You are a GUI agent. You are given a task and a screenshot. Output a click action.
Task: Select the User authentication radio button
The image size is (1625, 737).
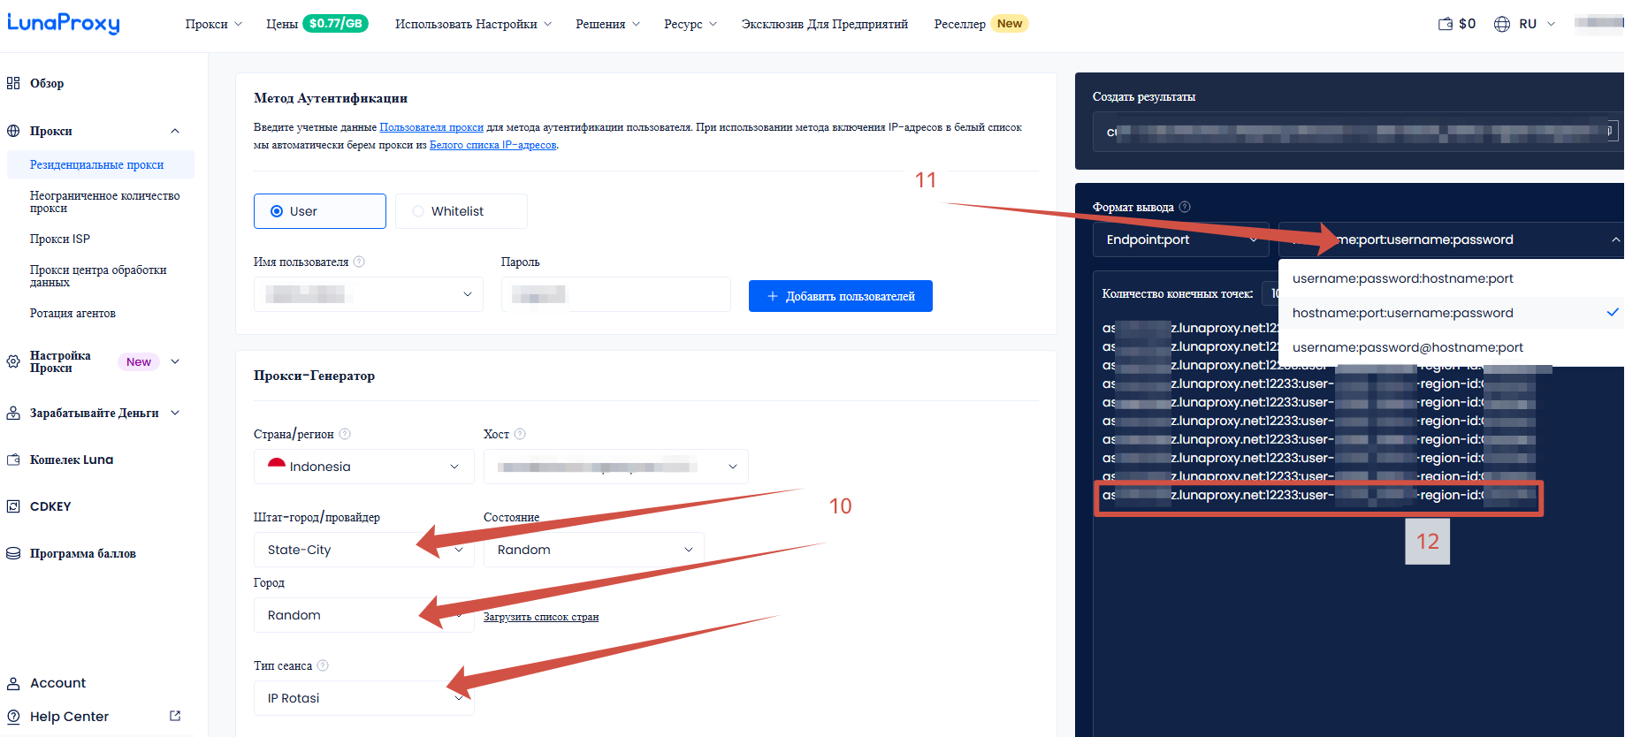[277, 211]
